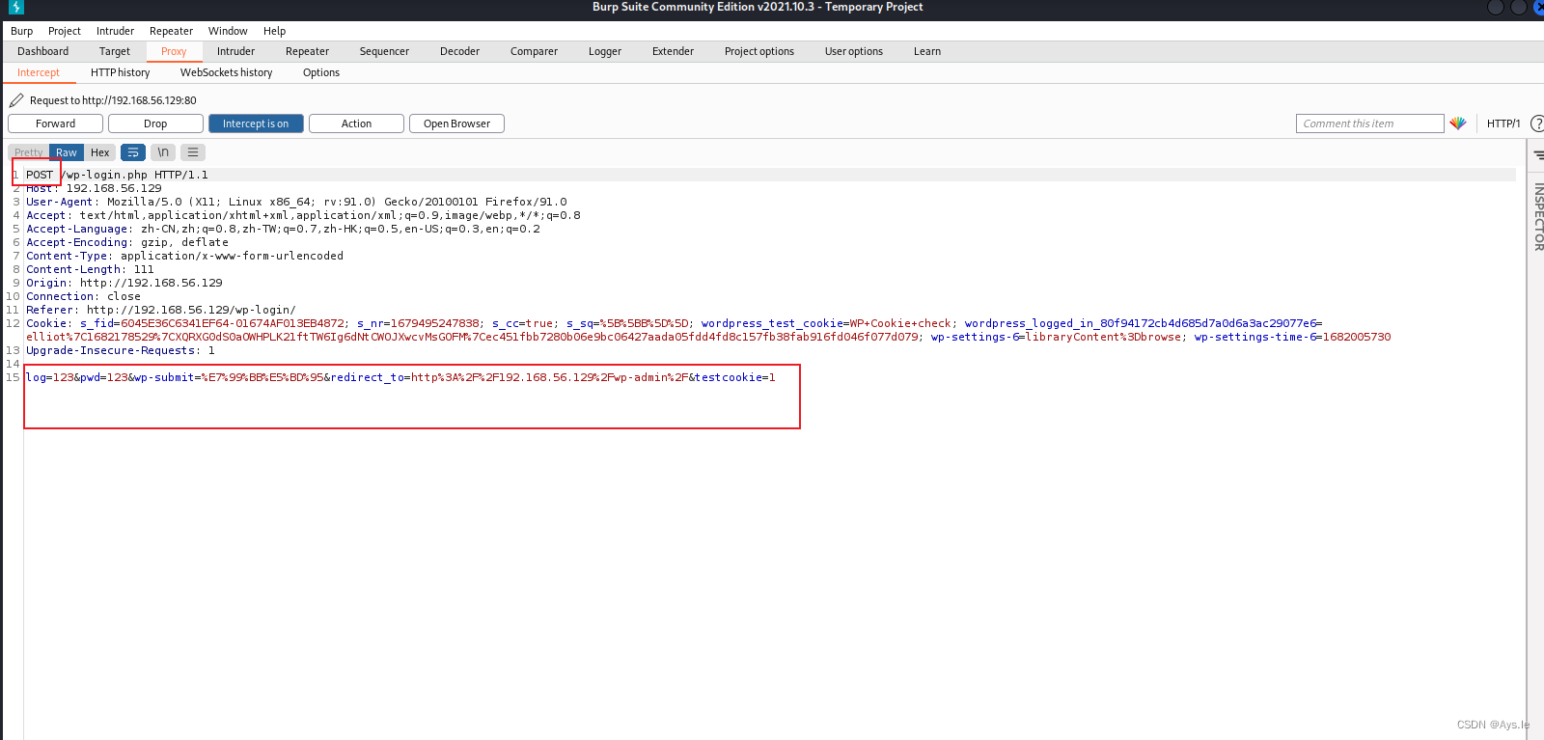Select the Intercept sub-tab
The image size is (1544, 740).
pos(39,72)
